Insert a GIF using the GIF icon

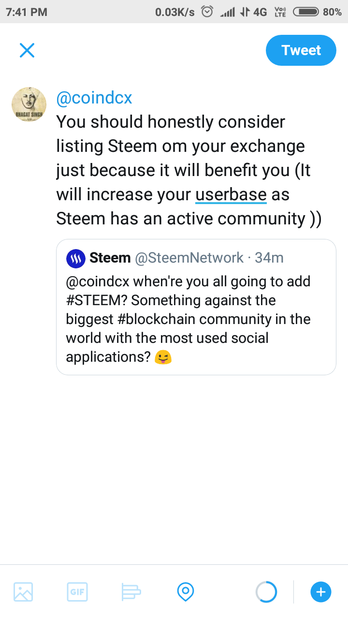[x=77, y=592]
